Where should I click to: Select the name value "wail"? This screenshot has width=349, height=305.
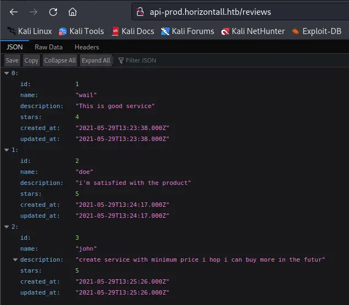(86, 95)
